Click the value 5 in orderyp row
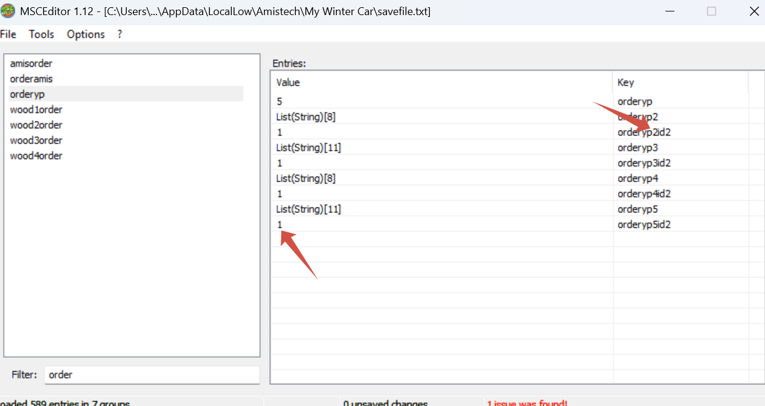765x406 pixels. pyautogui.click(x=280, y=102)
